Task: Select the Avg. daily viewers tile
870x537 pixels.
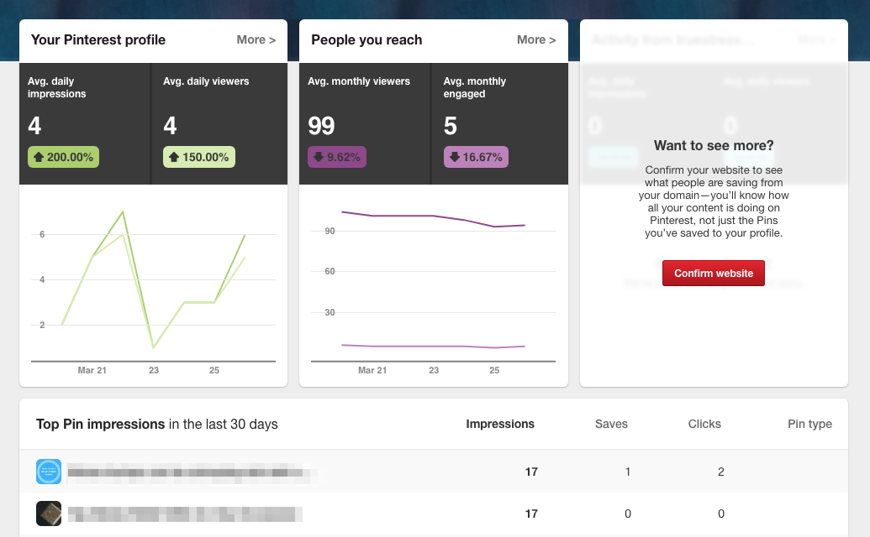Action: click(x=219, y=123)
